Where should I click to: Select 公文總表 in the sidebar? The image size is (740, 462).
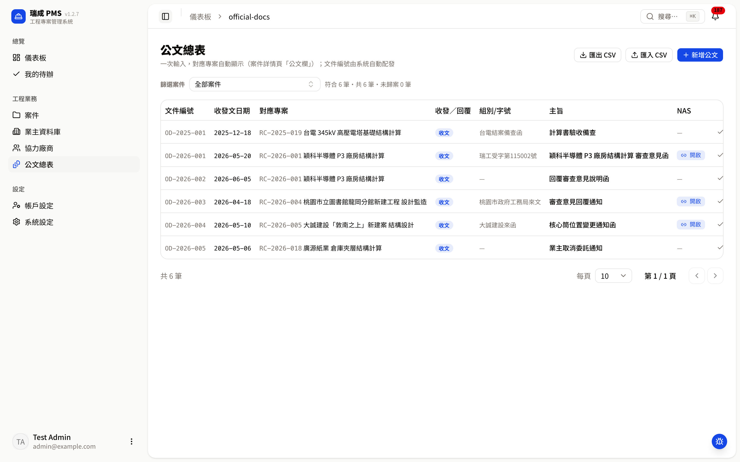pos(74,164)
